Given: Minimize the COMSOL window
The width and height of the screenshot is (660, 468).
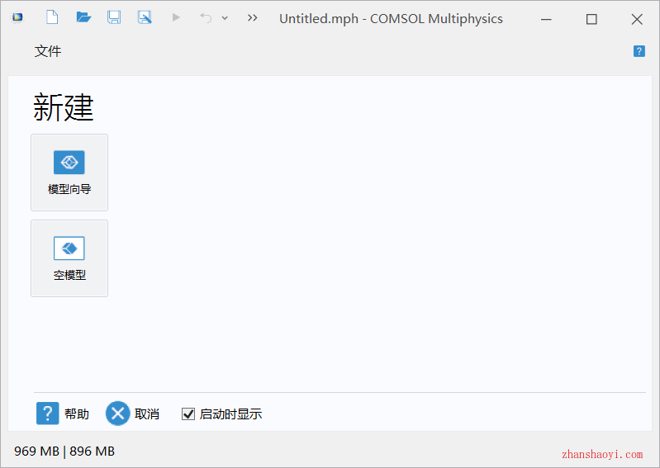Looking at the screenshot, I should pyautogui.click(x=546, y=19).
